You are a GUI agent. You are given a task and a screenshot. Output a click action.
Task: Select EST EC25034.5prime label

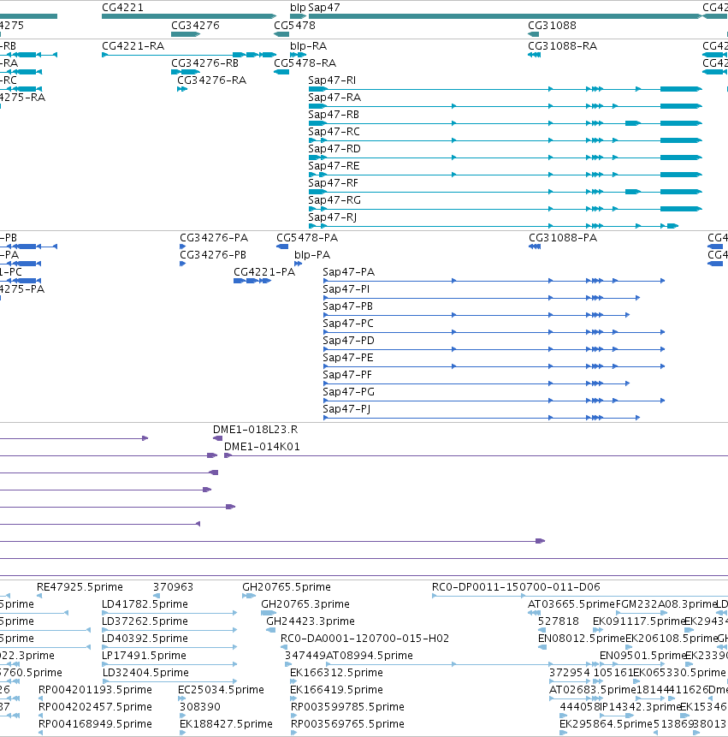pyautogui.click(x=221, y=690)
